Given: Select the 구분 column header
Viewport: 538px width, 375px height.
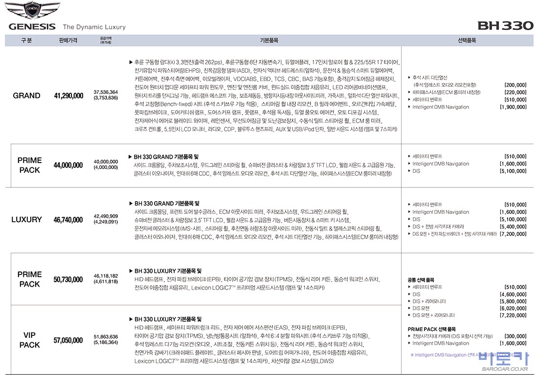Looking at the screenshot, I should (26, 41).
